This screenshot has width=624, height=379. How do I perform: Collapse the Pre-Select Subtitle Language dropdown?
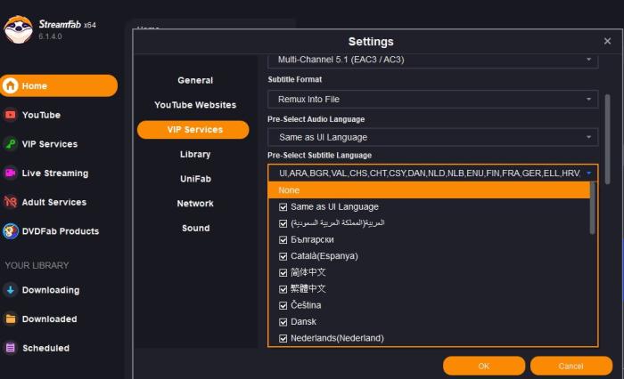click(589, 173)
